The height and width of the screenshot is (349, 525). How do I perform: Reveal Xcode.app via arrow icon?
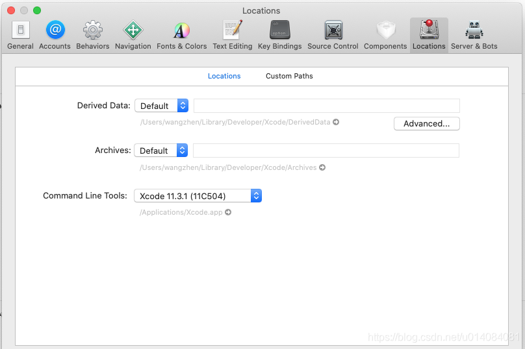[228, 212]
